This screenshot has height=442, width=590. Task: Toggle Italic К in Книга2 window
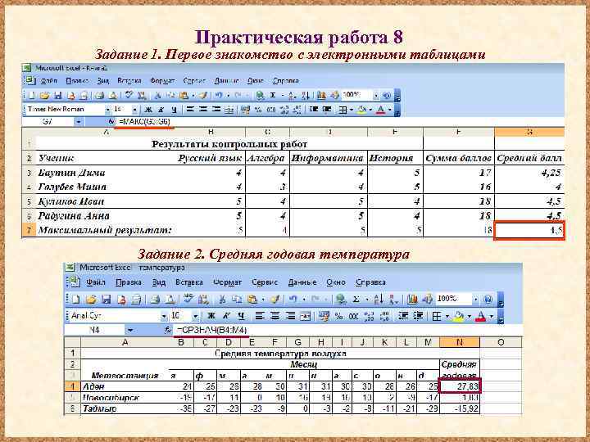click(x=161, y=110)
